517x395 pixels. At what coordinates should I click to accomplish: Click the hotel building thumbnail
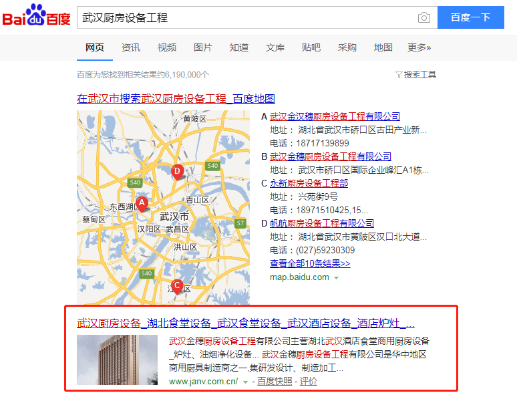pyautogui.click(x=117, y=360)
